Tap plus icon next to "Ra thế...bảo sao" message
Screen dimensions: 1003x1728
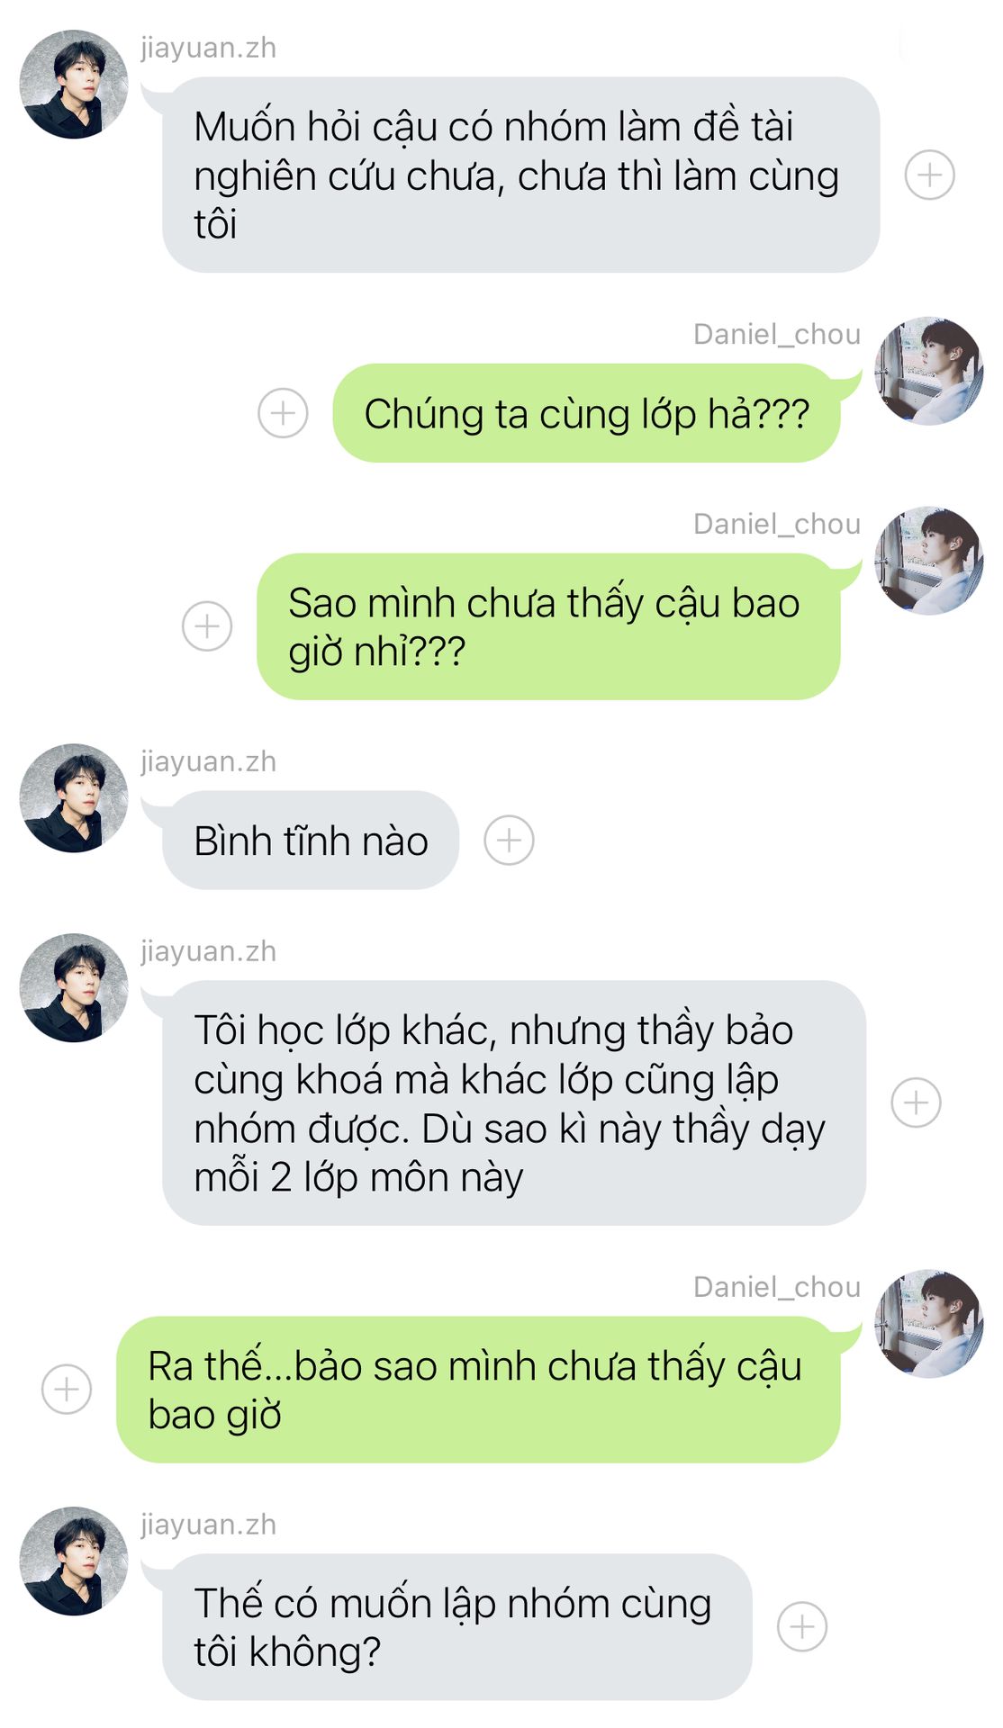pos(67,1389)
